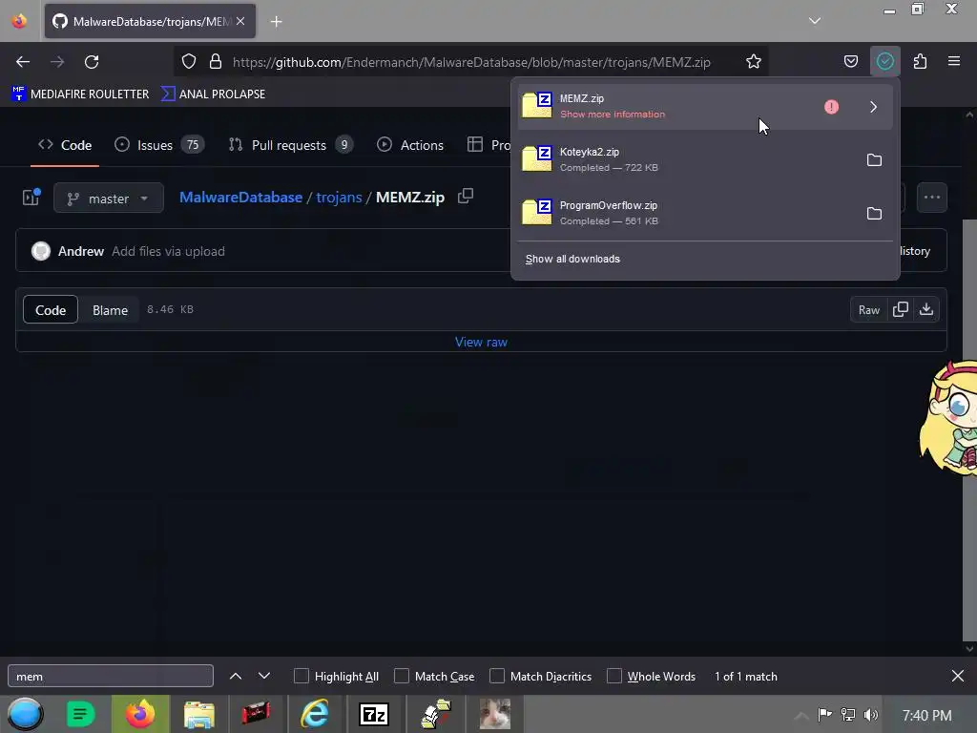Click the forward navigation arrow

click(57, 62)
